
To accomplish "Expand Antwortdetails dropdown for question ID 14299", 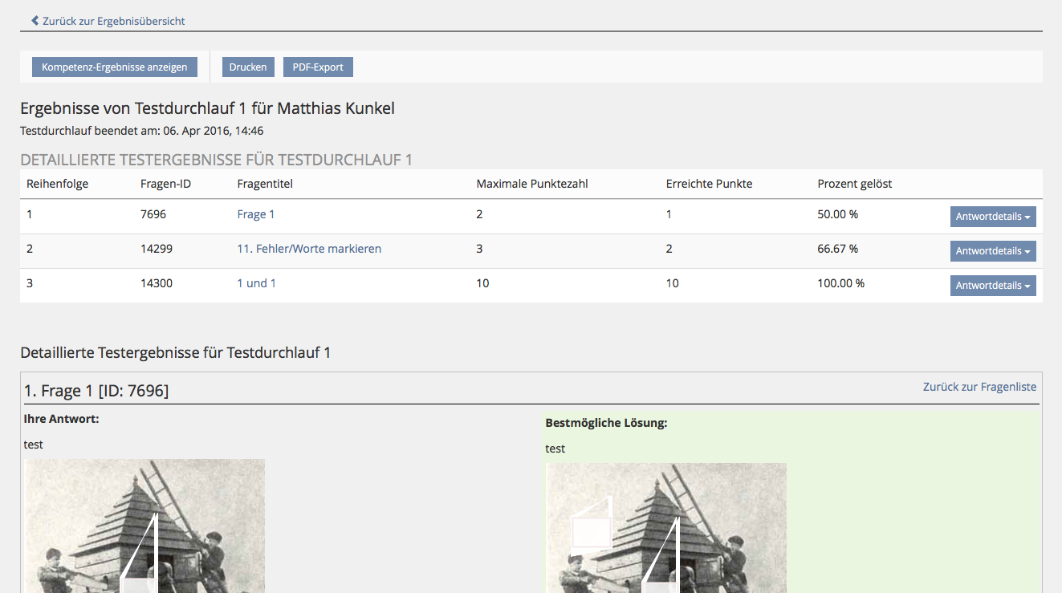I will [x=992, y=251].
